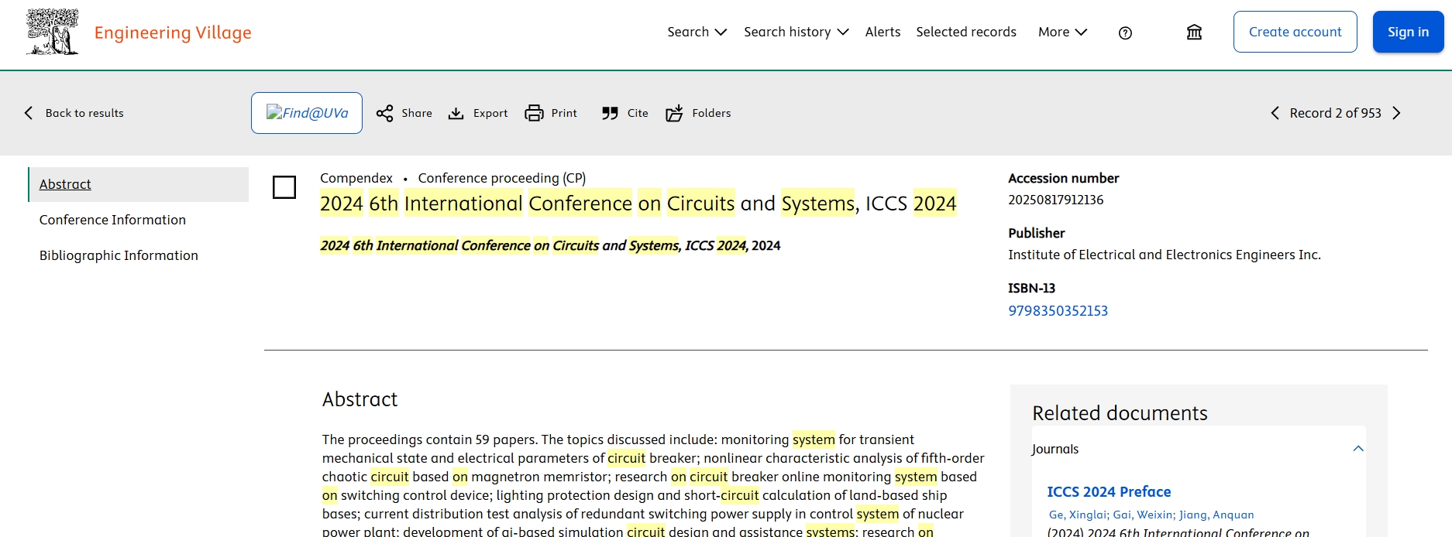Open ISBN link 9798350352153
This screenshot has height=537, width=1452.
1058,311
